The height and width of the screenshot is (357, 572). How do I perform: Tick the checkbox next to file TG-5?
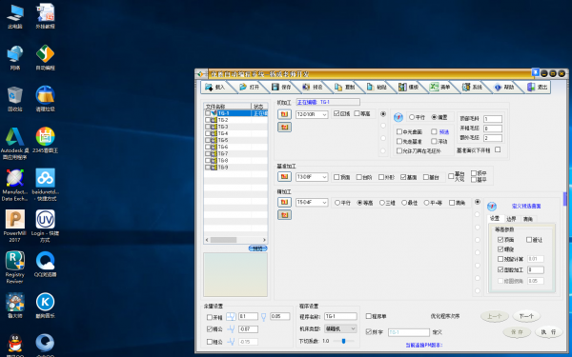click(x=208, y=140)
